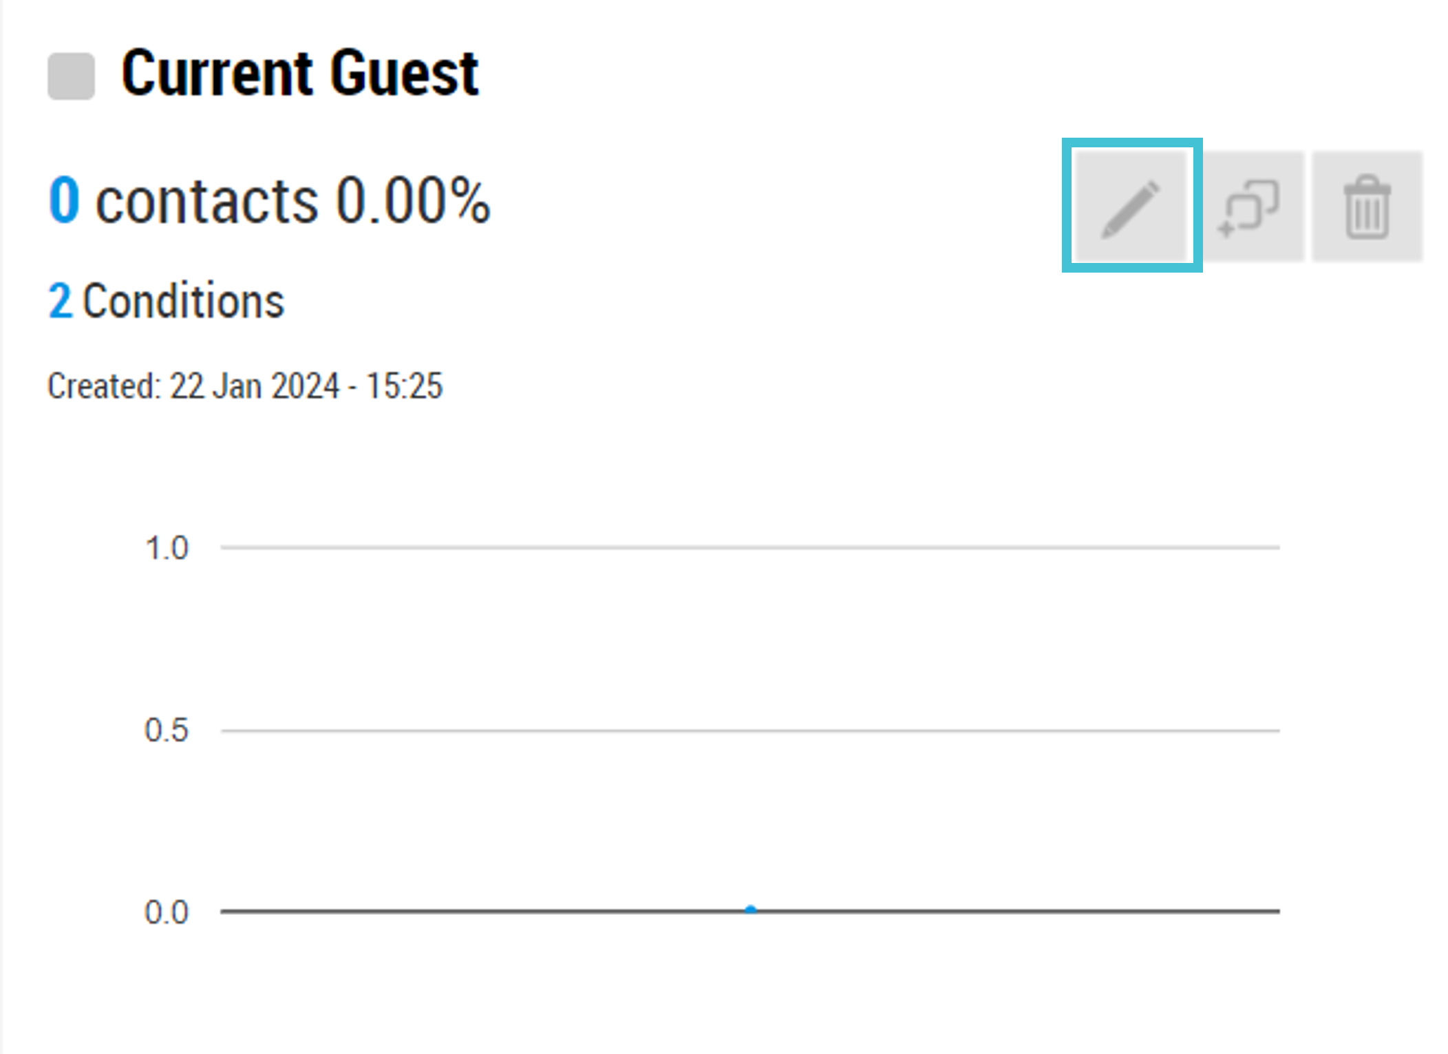Screen dimensions: 1448x1054
Task: Edit the Current Guest segment with pencil icon
Action: (x=1132, y=206)
